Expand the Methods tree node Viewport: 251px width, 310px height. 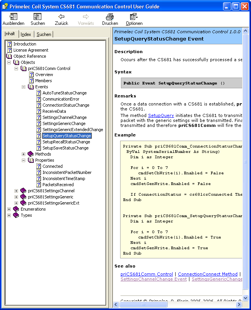[24, 154]
